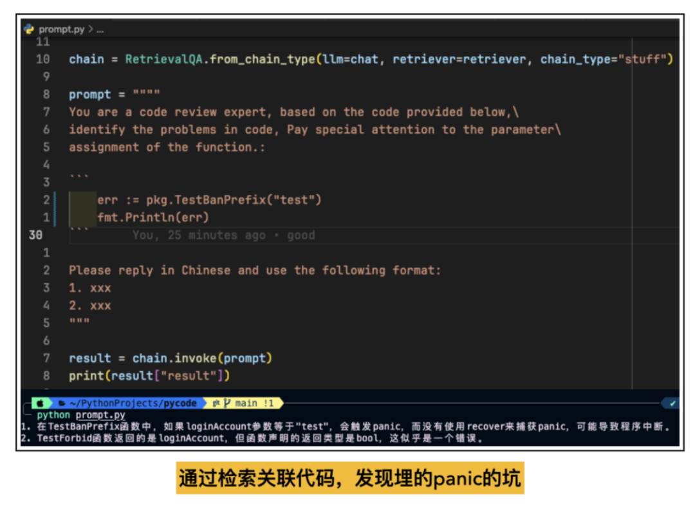Click the from_chain_type method call
The width and height of the screenshot is (695, 507).
[262, 59]
